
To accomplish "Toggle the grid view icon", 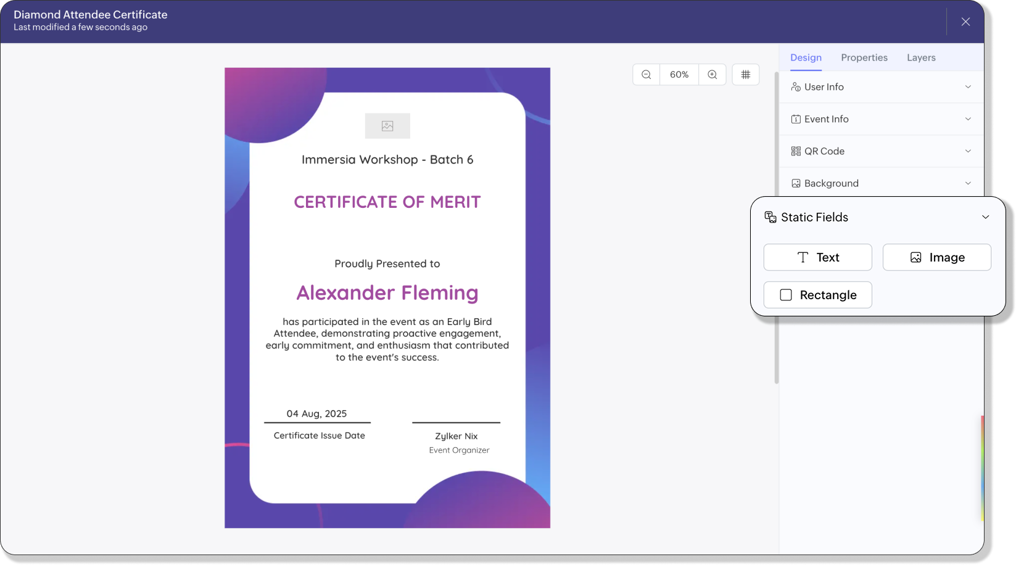I will click(746, 75).
